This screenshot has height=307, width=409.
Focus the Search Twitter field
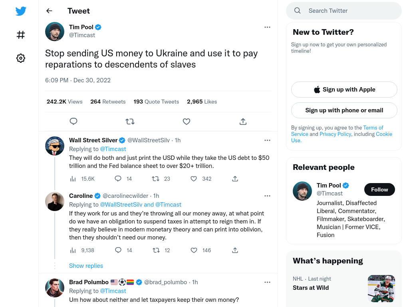(x=344, y=11)
